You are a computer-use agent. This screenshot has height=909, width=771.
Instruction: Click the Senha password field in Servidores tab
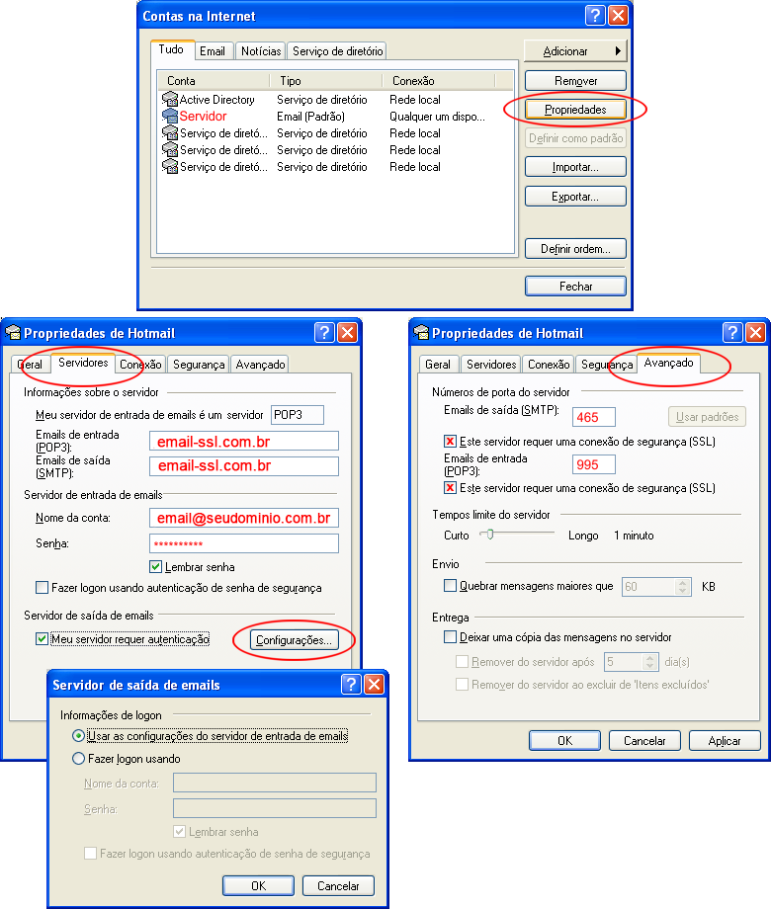[244, 543]
